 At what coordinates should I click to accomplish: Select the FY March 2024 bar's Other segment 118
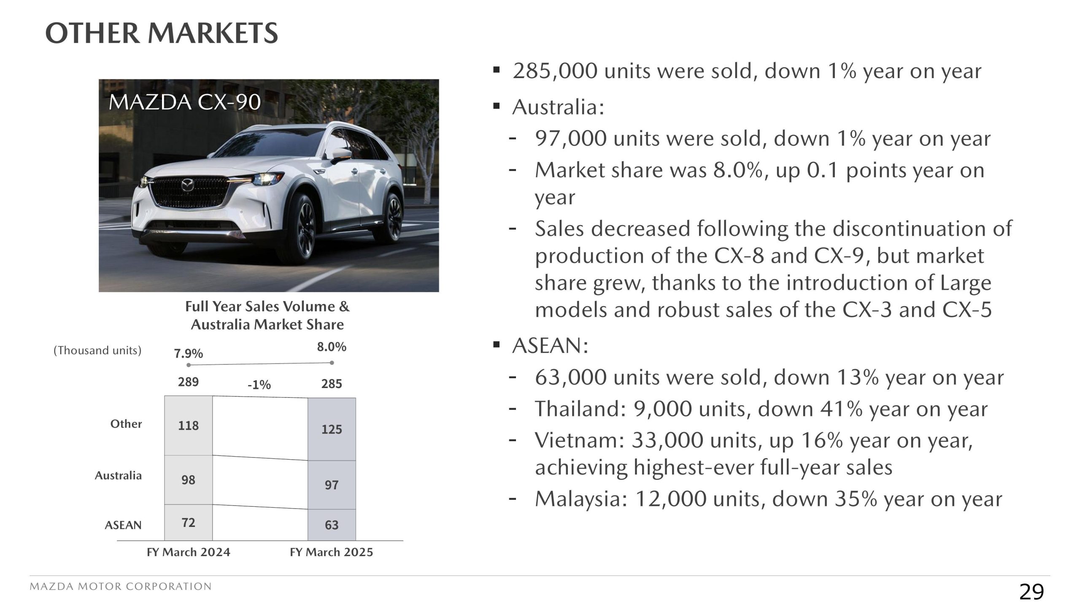[188, 426]
